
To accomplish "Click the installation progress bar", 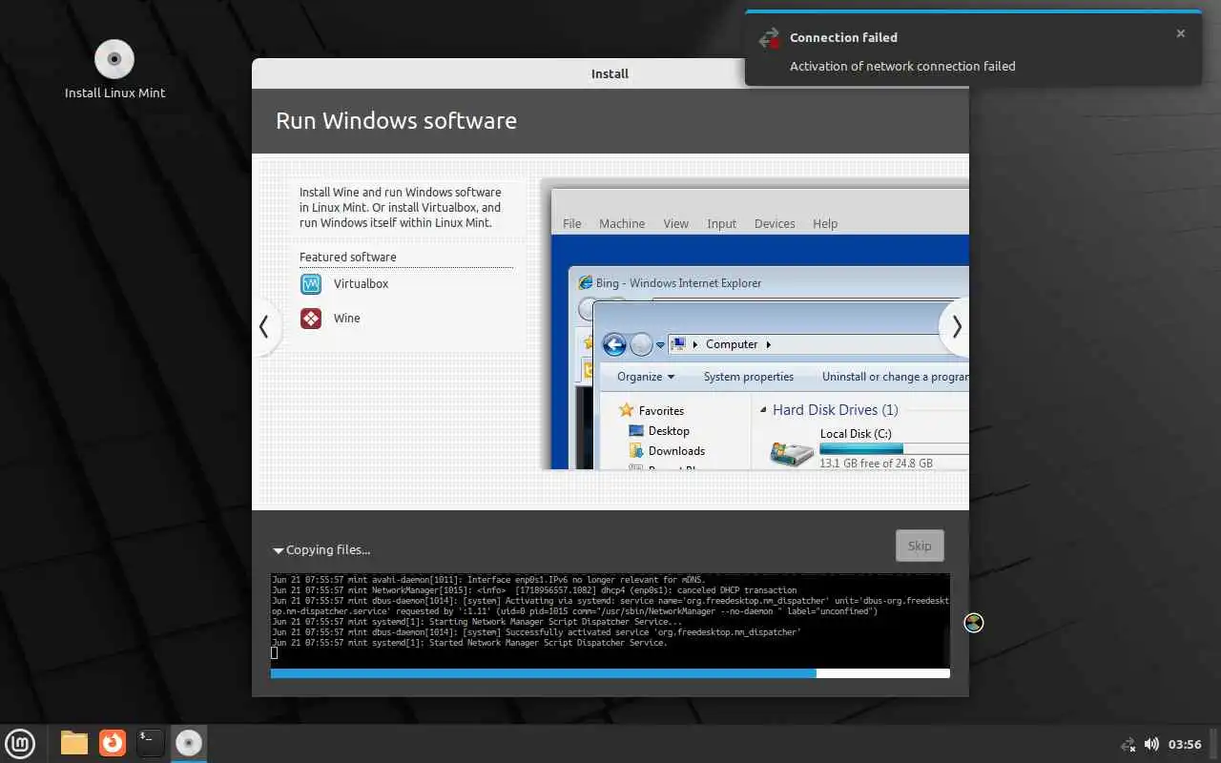I will pyautogui.click(x=610, y=673).
